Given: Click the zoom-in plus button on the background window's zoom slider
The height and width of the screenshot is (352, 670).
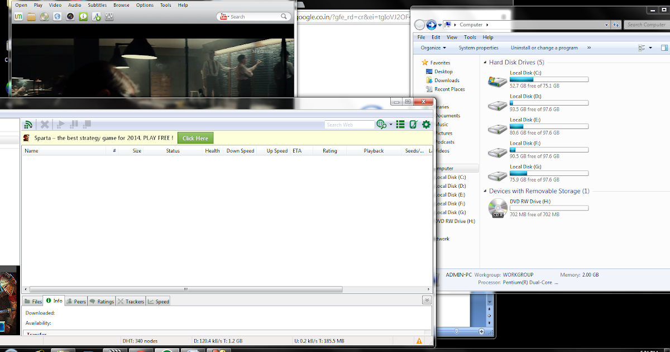Looking at the screenshot, I should (x=482, y=331).
